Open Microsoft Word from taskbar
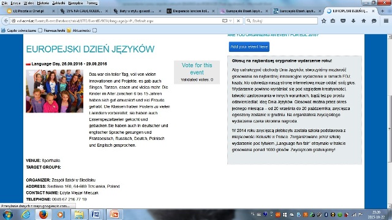392x220 pixels. point(96,215)
